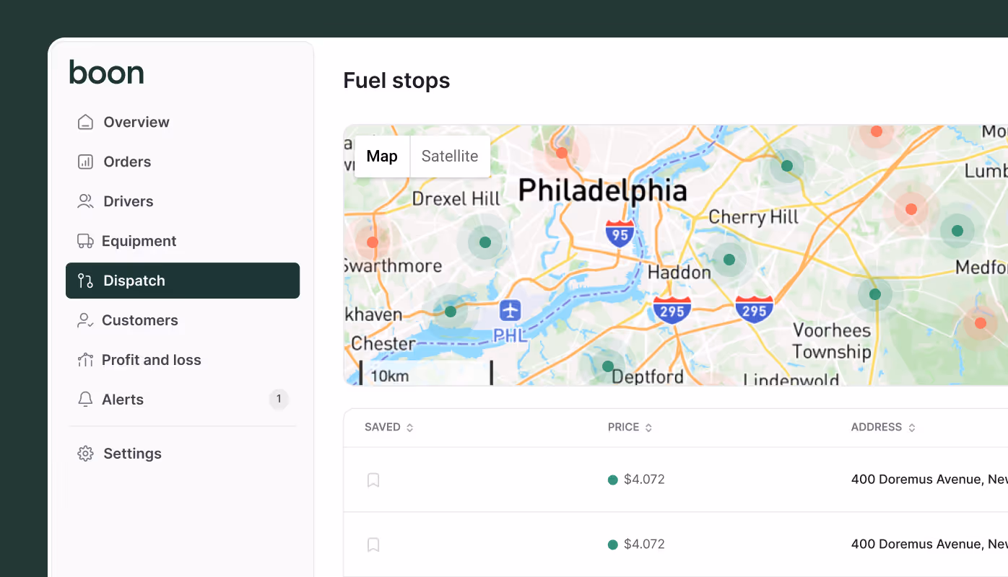This screenshot has height=577, width=1008.
Task: Go to Orders in sidebar
Action: 183,162
